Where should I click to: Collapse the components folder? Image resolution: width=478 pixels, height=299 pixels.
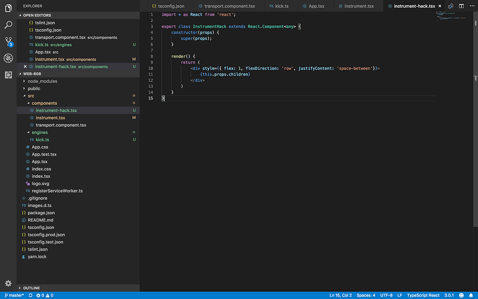pyautogui.click(x=44, y=103)
